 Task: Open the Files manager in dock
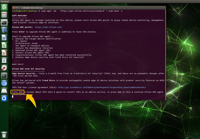click(4, 15)
